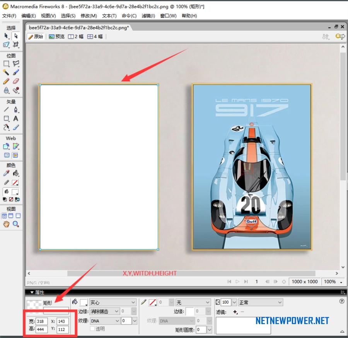Open the 无 stroke type dropdown
This screenshot has width=348, height=338.
click(193, 302)
